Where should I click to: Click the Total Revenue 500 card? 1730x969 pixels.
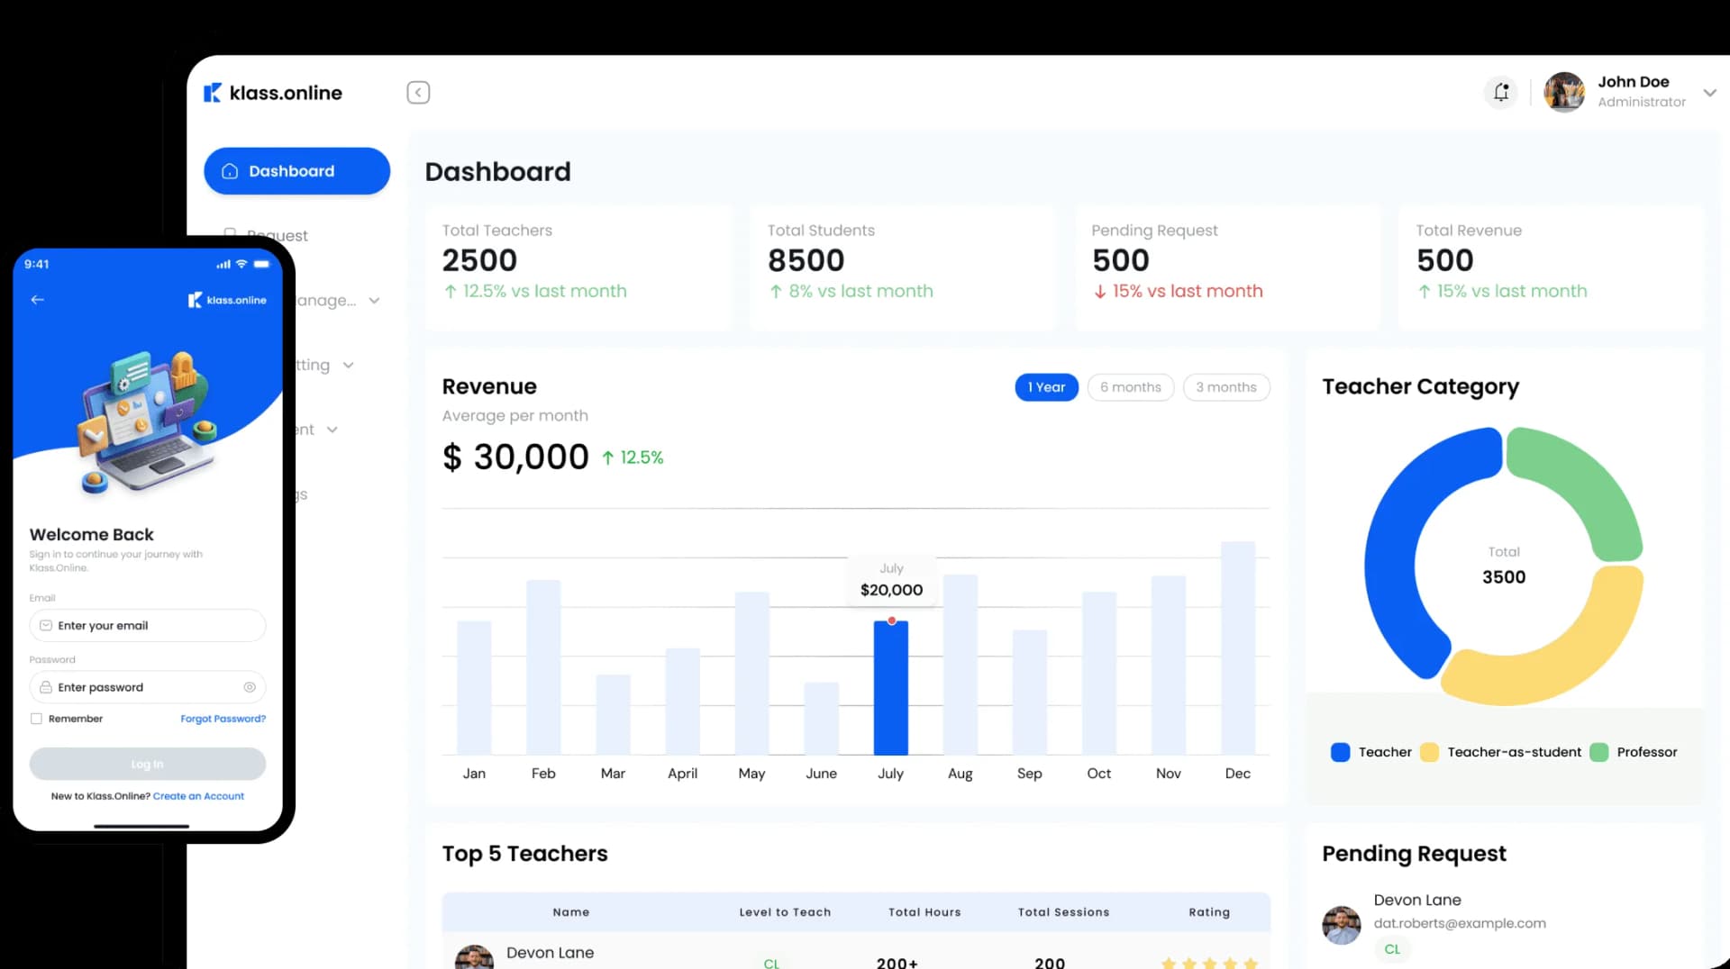(1551, 267)
